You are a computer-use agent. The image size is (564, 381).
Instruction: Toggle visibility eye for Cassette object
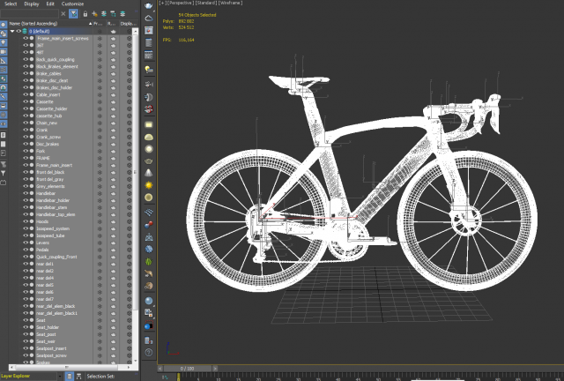26,101
